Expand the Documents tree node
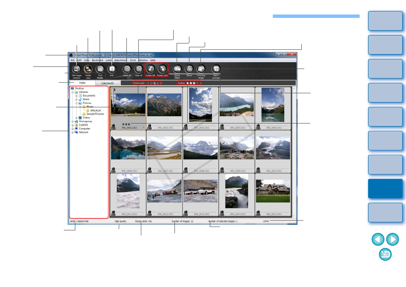The height and width of the screenshot is (287, 406). coord(76,95)
